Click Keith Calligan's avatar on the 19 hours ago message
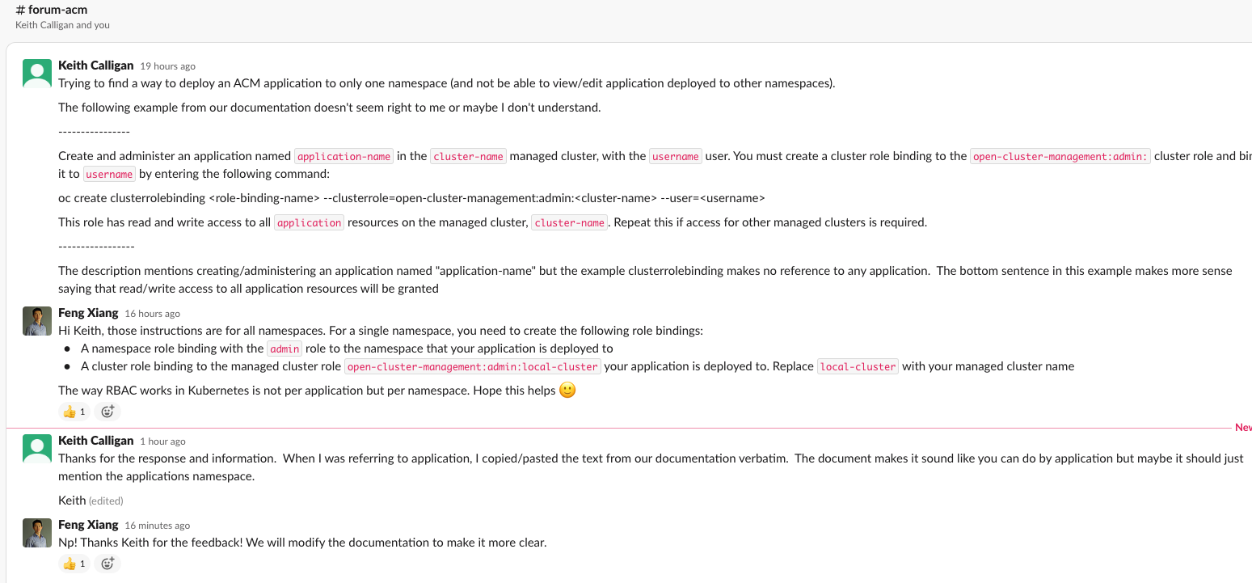1252x583 pixels. (x=36, y=74)
